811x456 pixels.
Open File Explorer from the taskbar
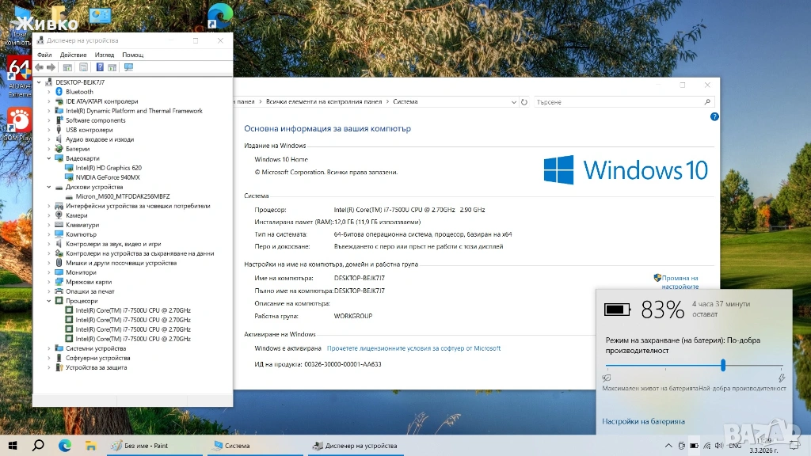coord(90,446)
